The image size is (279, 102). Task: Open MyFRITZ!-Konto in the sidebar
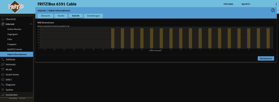(x=15, y=49)
